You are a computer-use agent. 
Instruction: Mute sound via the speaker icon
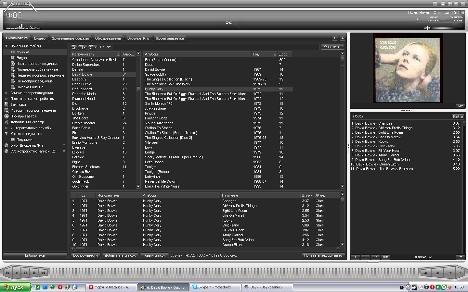427,28
